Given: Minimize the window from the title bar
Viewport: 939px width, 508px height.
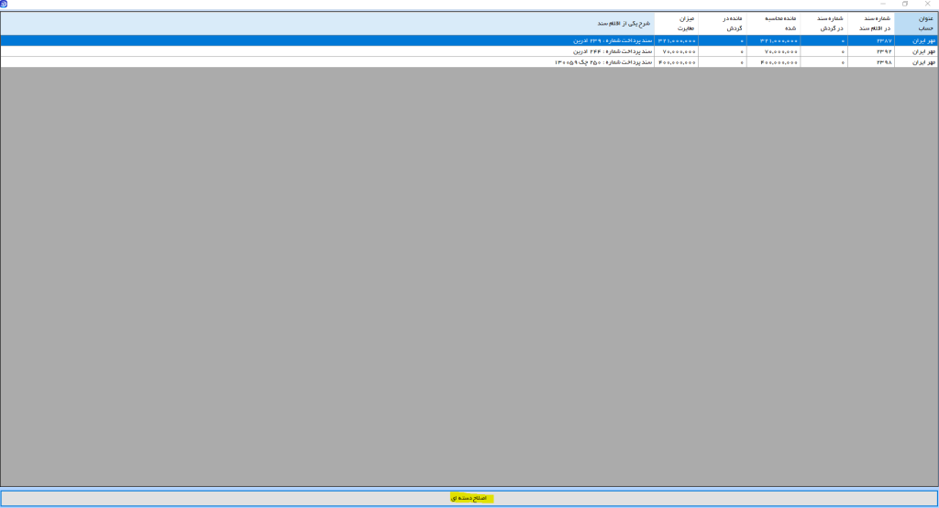Looking at the screenshot, I should [883, 4].
